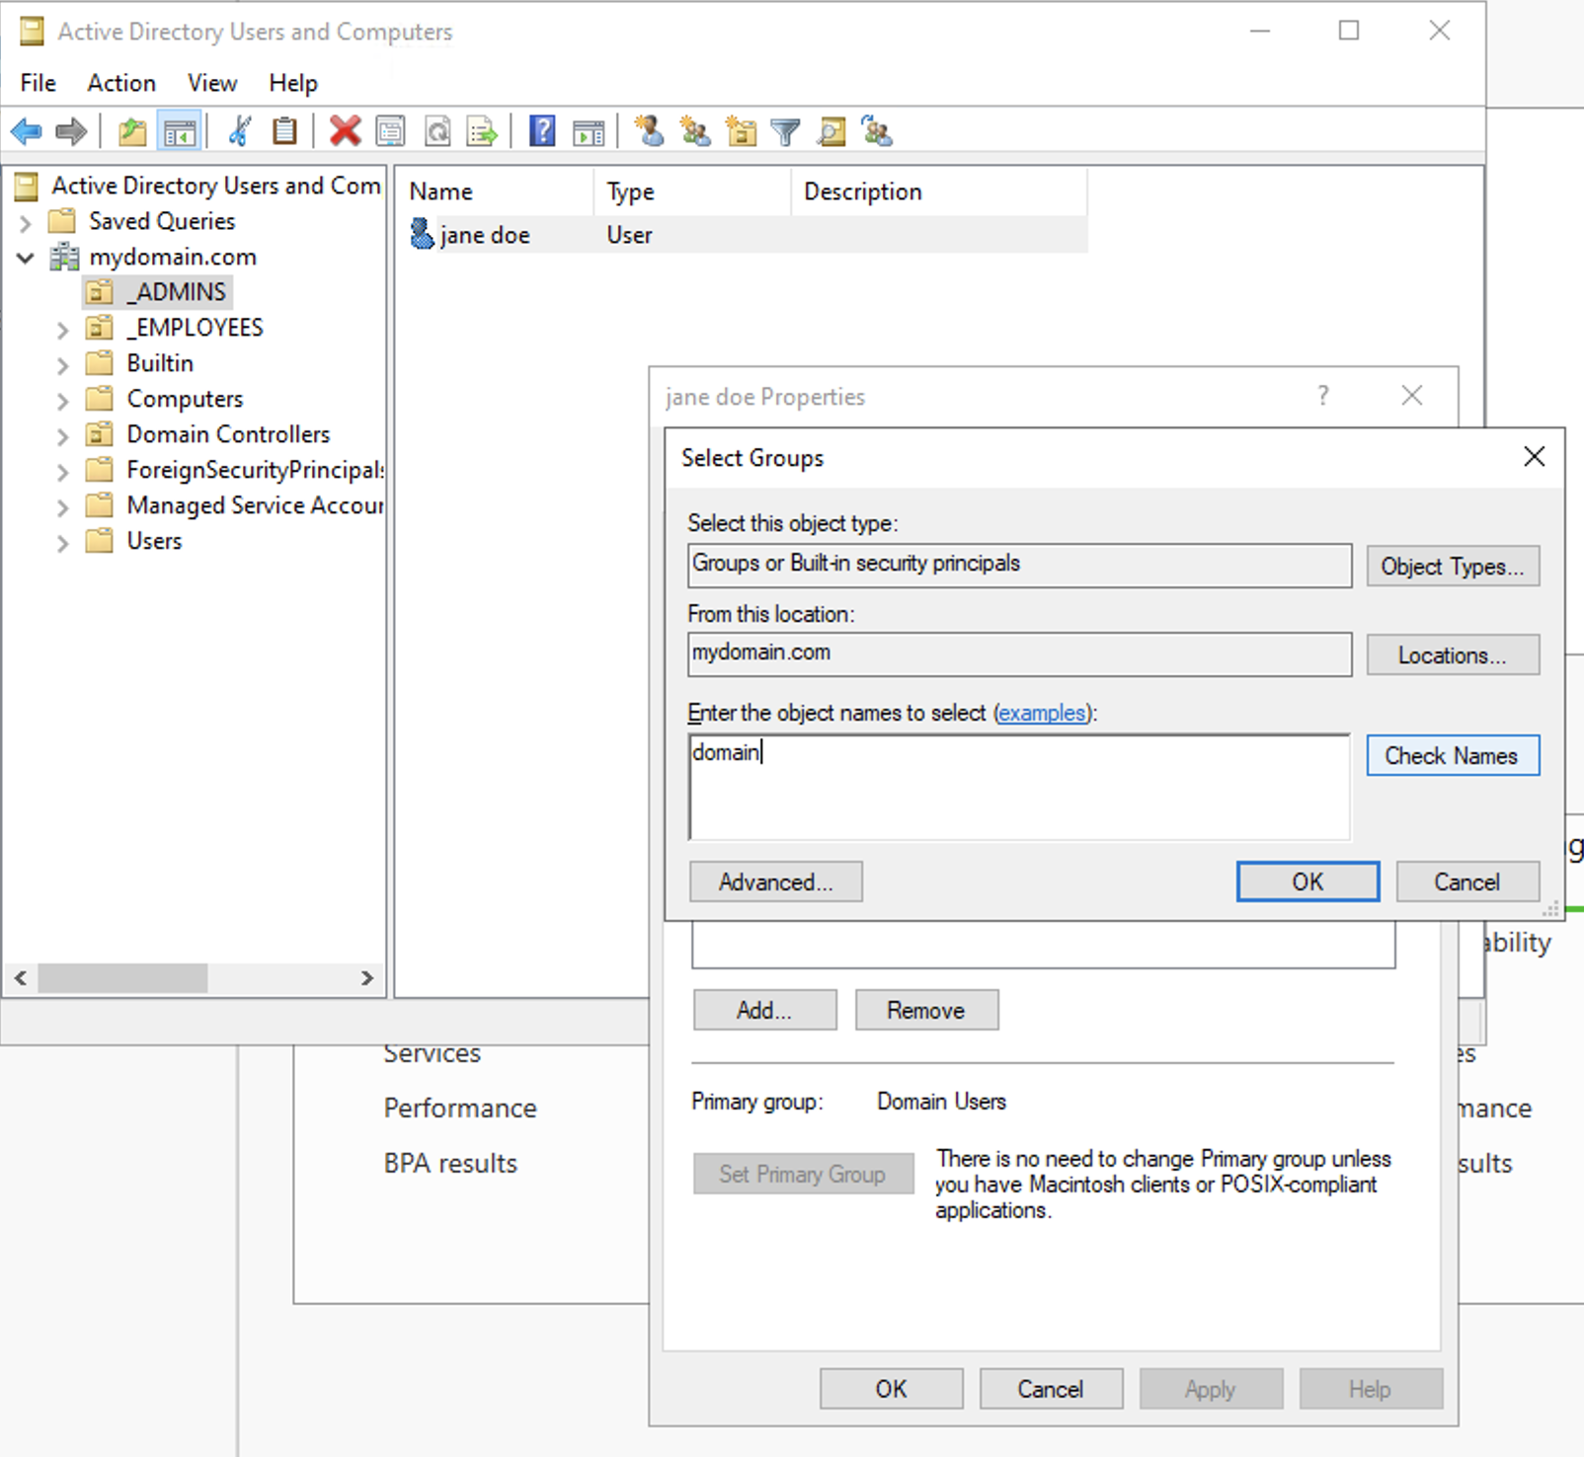Image resolution: width=1584 pixels, height=1457 pixels.
Task: Click the console tree scrollbar left arrow
Action: click(x=21, y=977)
